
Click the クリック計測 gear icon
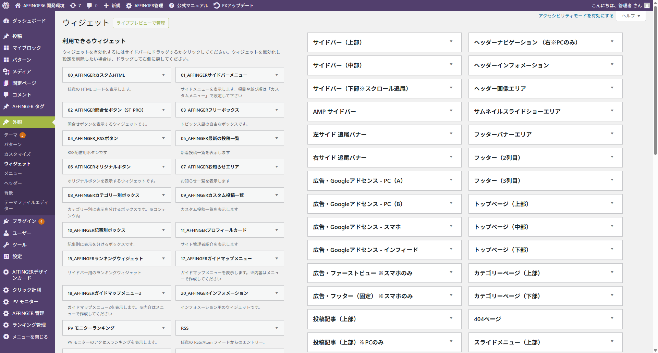point(6,290)
